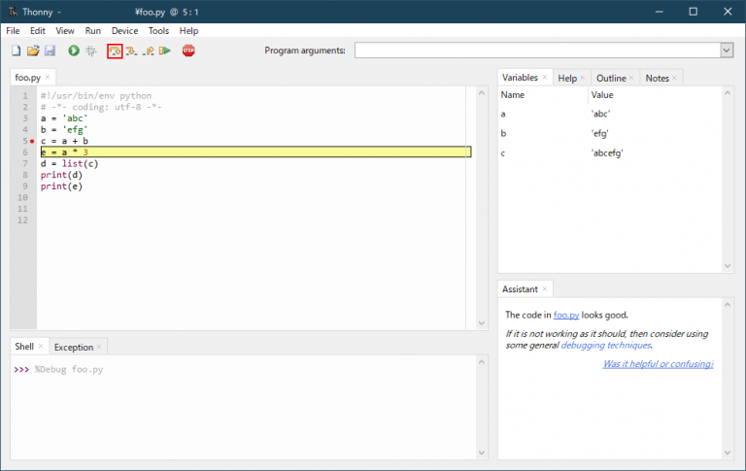Click the Step into debugger icon
This screenshot has height=471, width=746.
[131, 50]
